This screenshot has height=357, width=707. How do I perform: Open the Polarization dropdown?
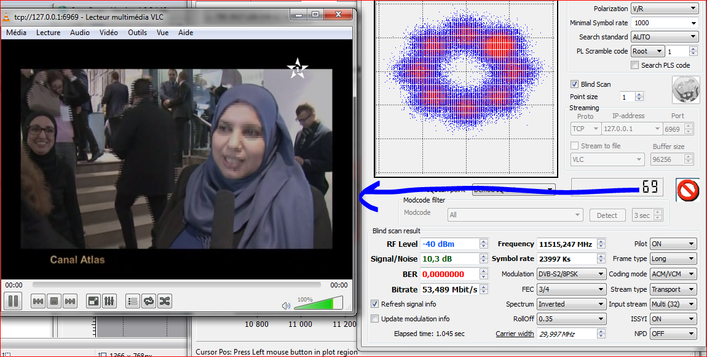[664, 9]
